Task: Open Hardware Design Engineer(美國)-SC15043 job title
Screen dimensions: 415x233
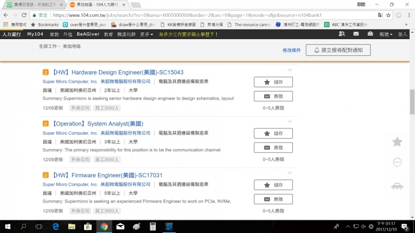Action: pos(117,72)
